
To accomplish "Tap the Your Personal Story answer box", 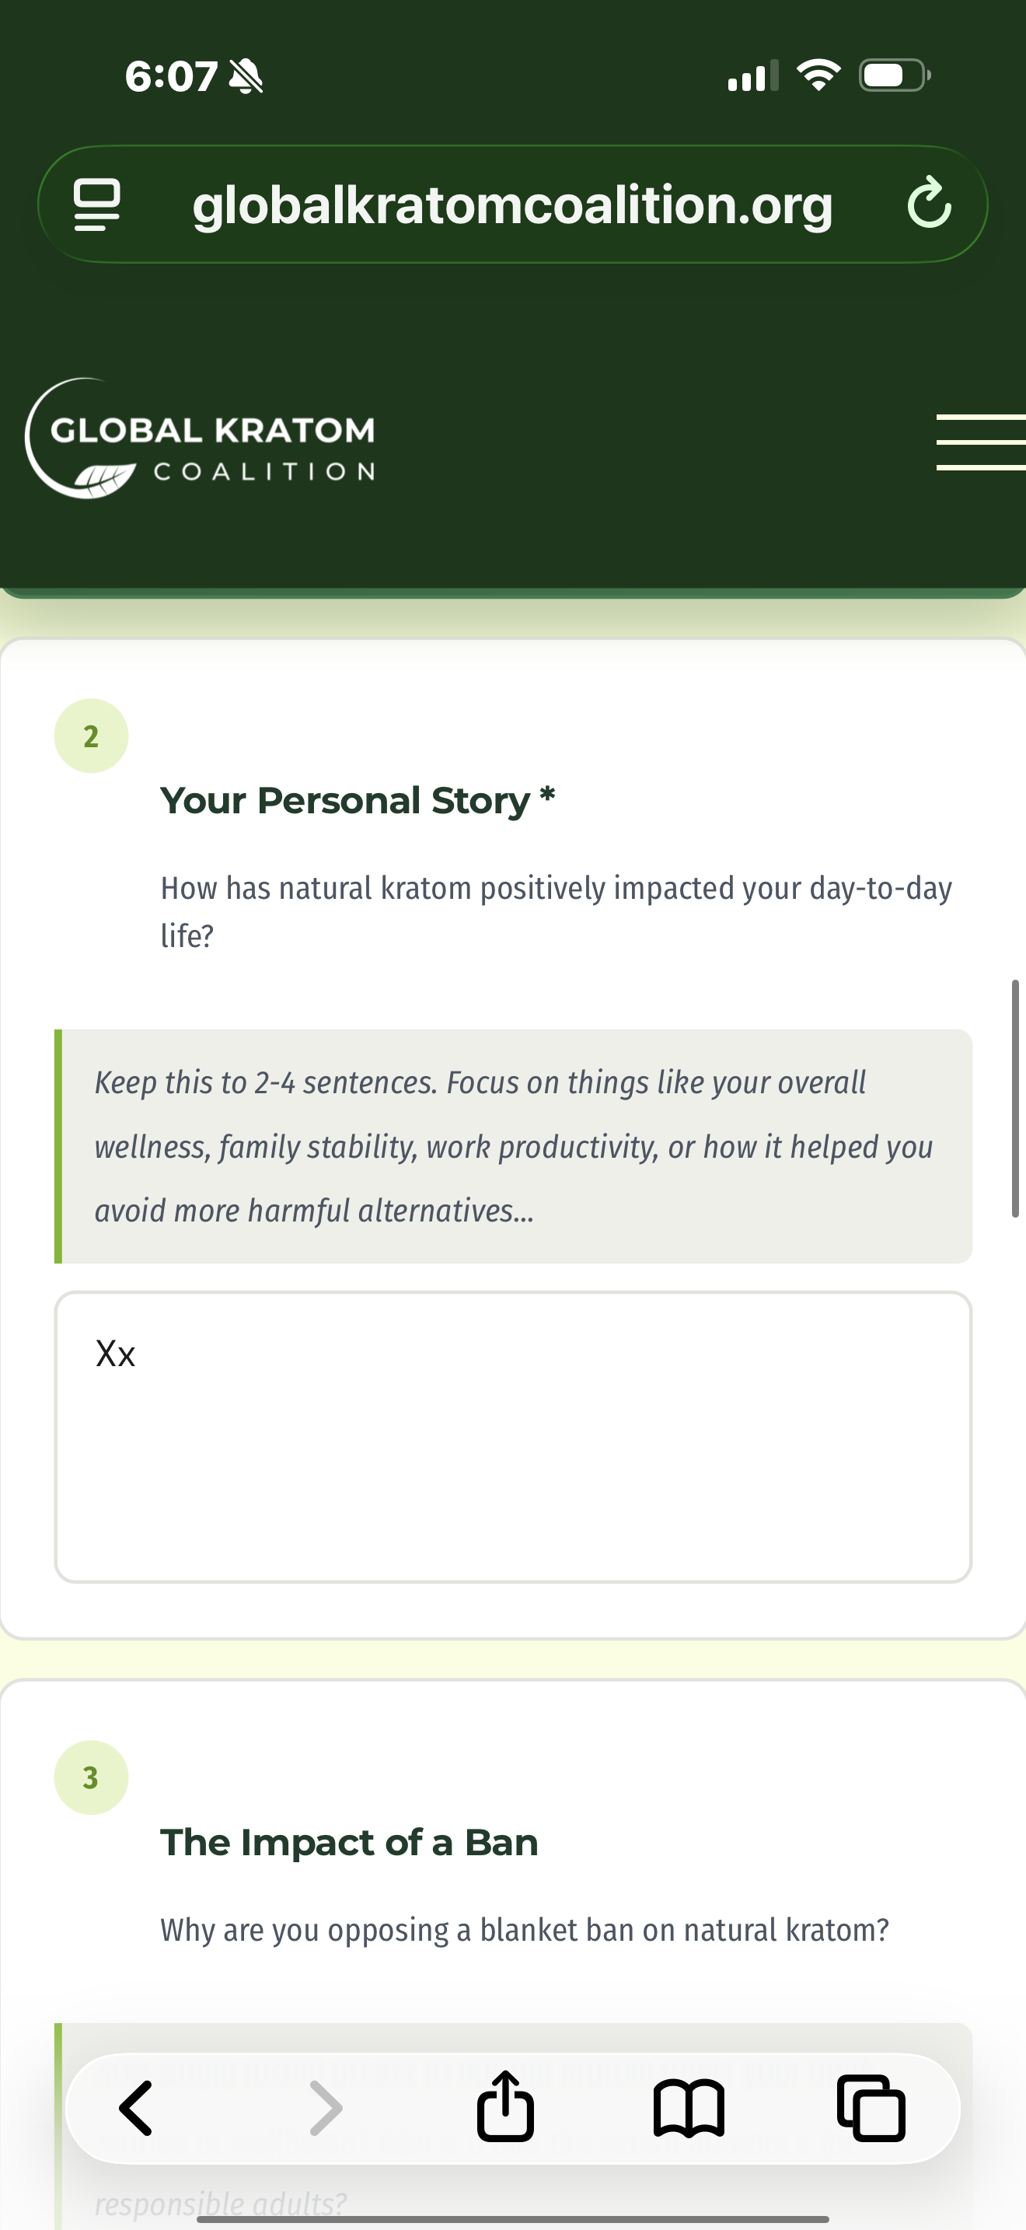I will click(513, 1437).
